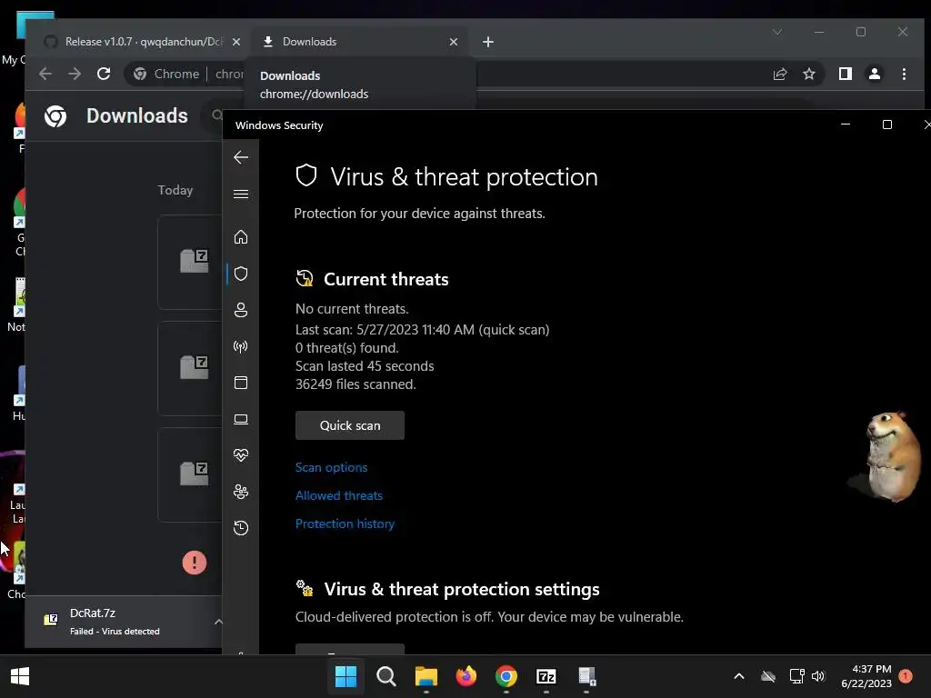Expand Chrome tab search chevron
Image resolution: width=931 pixels, height=698 pixels.
coord(777,32)
